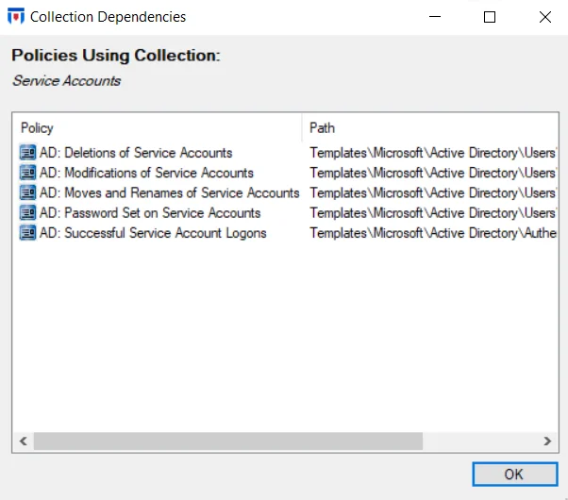Screen dimensions: 568x500
Task: Select AD: Password Set on Service Accounts
Action: coord(150,212)
